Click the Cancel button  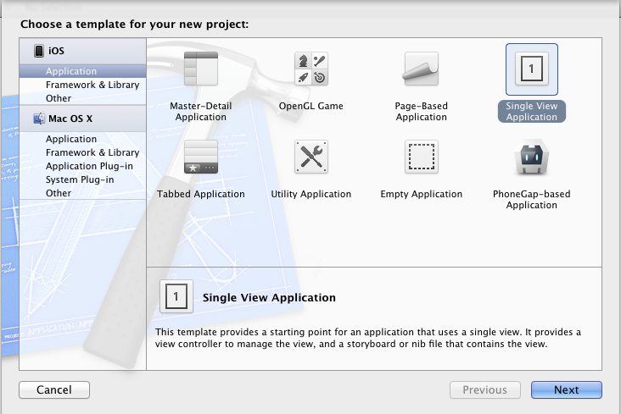click(x=54, y=390)
